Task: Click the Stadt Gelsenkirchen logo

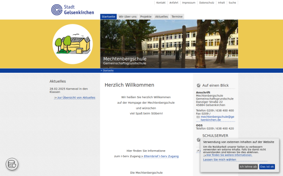Action: pos(73,10)
